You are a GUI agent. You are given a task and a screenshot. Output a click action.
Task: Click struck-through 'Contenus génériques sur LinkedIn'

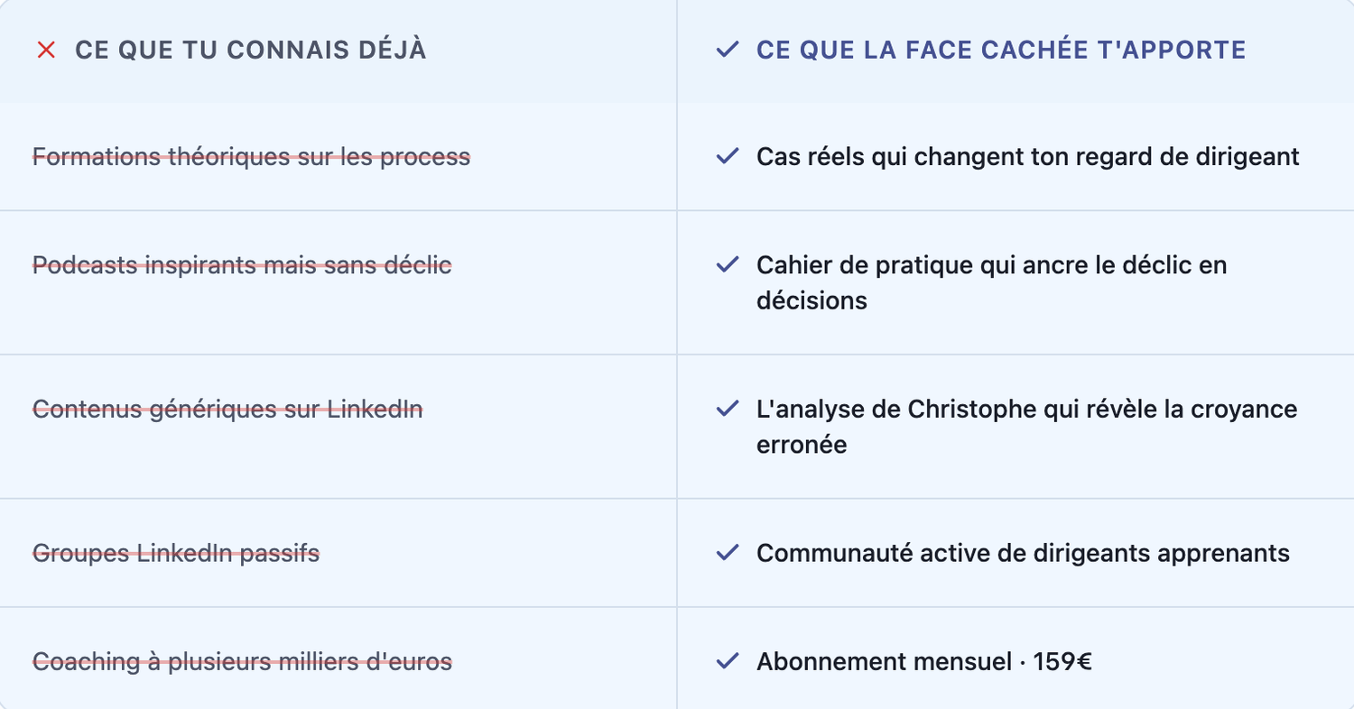(227, 410)
